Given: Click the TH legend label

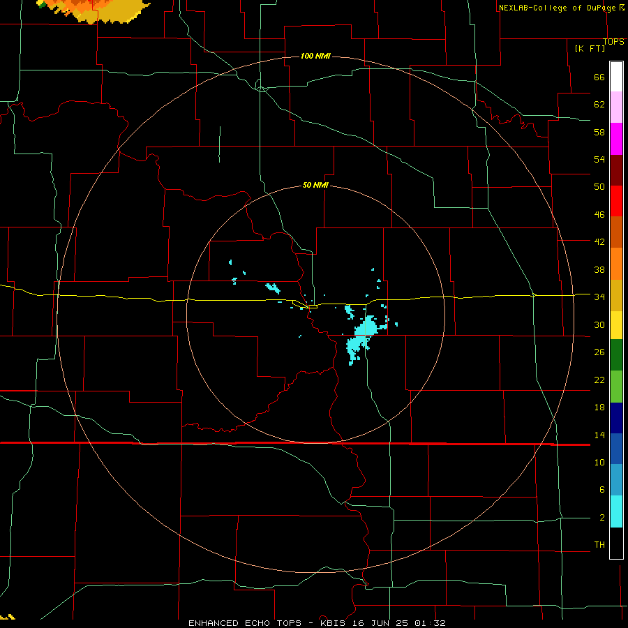Looking at the screenshot, I should tap(599, 545).
